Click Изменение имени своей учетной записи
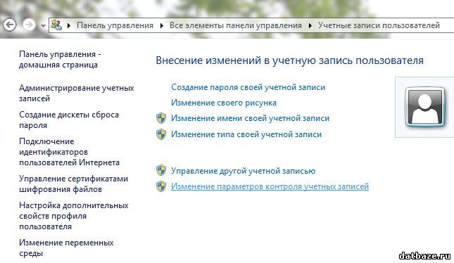454x263 pixels. [x=250, y=118]
